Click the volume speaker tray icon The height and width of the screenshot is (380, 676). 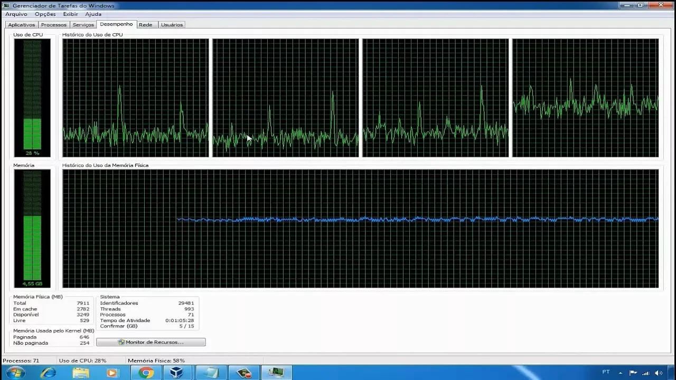coord(658,373)
